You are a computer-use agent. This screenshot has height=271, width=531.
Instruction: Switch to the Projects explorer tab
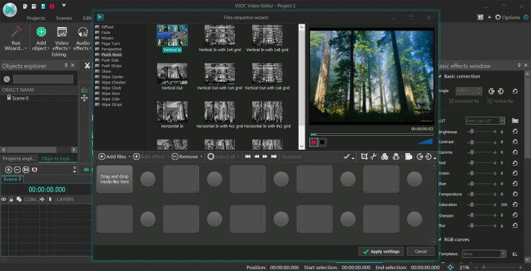pos(19,158)
